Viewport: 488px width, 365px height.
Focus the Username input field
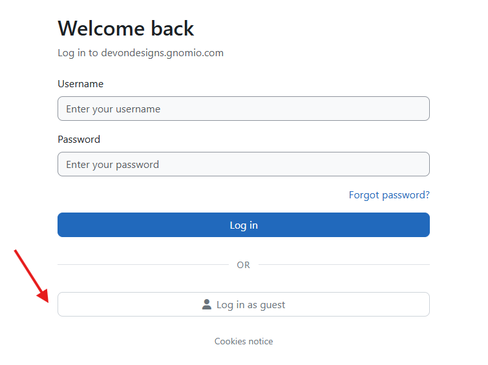tap(244, 109)
